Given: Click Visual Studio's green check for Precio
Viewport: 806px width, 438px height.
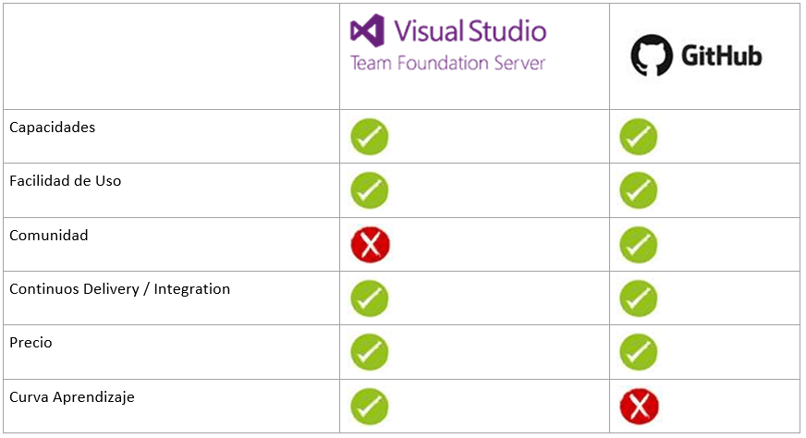Looking at the screenshot, I should click(370, 352).
